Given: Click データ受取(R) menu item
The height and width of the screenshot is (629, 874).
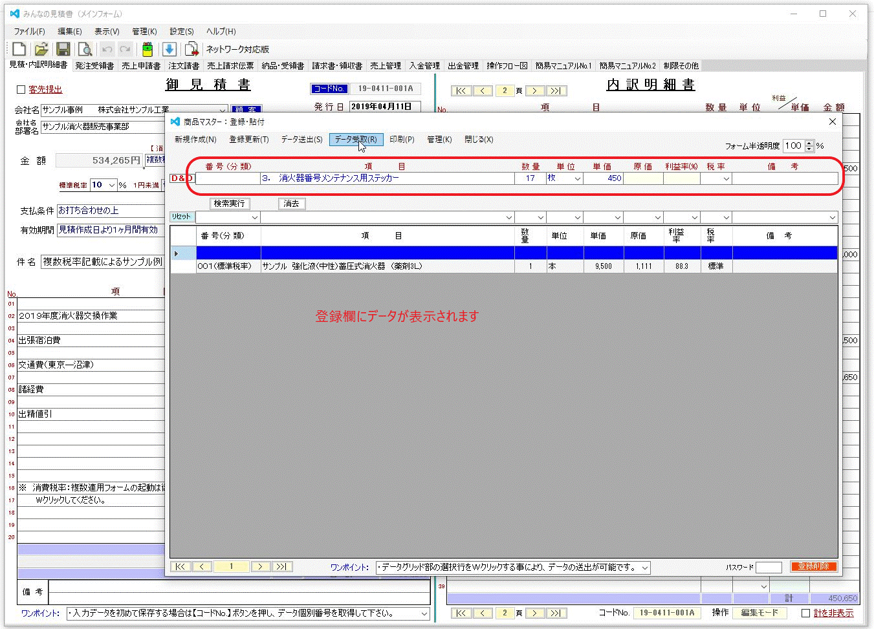Looking at the screenshot, I should (x=356, y=140).
